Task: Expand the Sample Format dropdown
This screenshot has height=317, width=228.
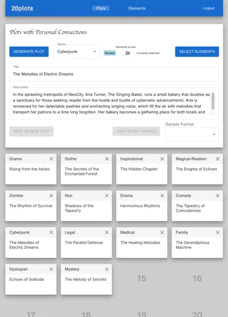Action: click(x=192, y=134)
